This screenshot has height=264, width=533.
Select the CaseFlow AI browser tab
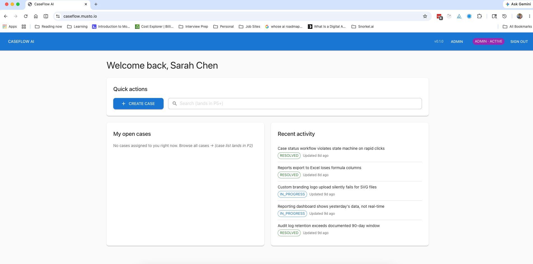[x=58, y=4]
